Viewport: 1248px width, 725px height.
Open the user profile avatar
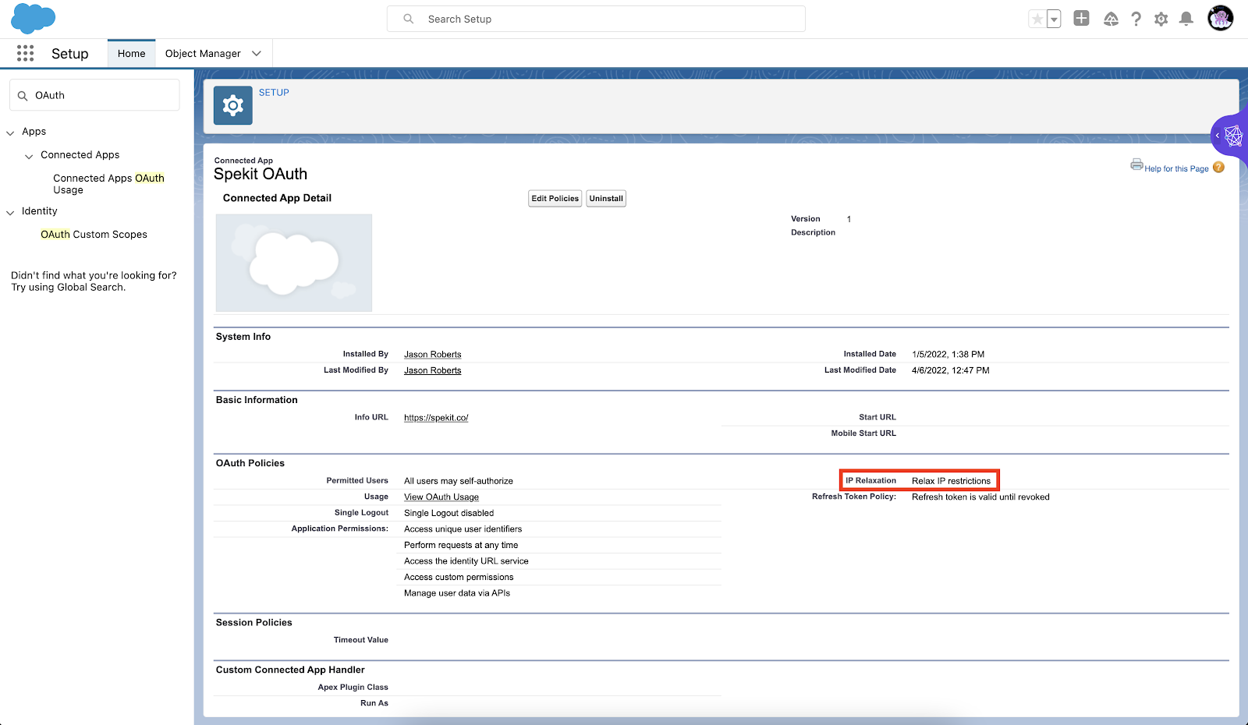1220,18
